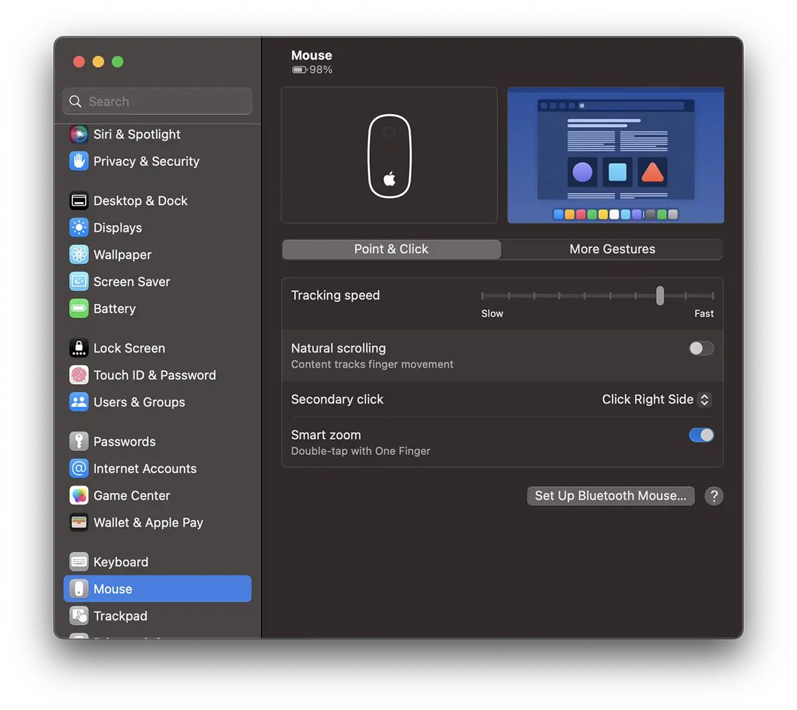Open Privacy & Security hand icon
This screenshot has height=710, width=797.
pos(79,161)
